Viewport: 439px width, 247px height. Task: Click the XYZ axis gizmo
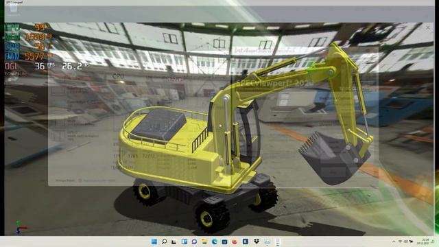(20, 227)
